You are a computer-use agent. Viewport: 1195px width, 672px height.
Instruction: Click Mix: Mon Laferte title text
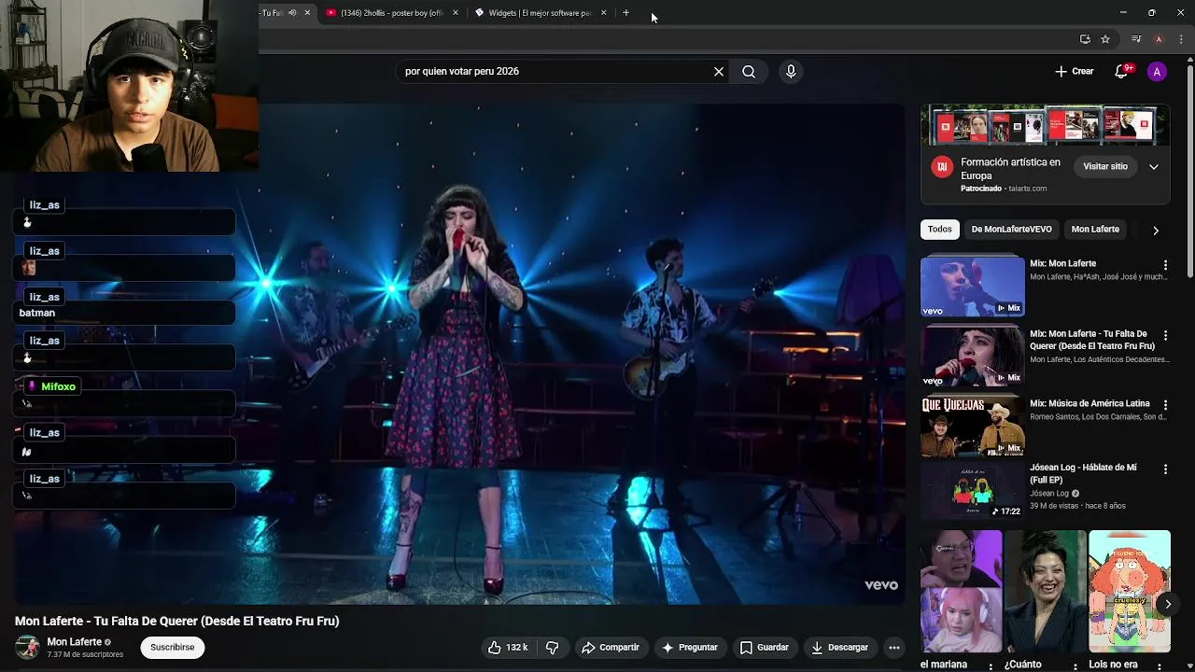1062,264
